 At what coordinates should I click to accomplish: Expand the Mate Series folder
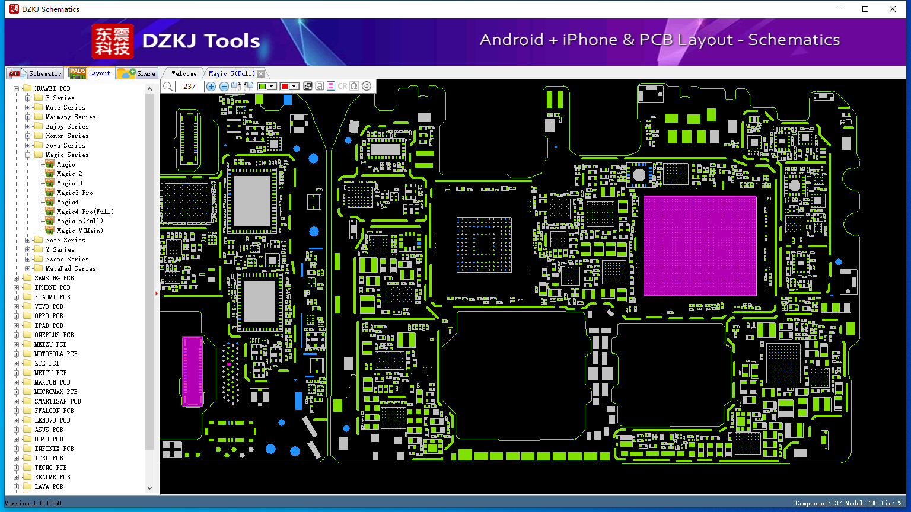pos(27,107)
